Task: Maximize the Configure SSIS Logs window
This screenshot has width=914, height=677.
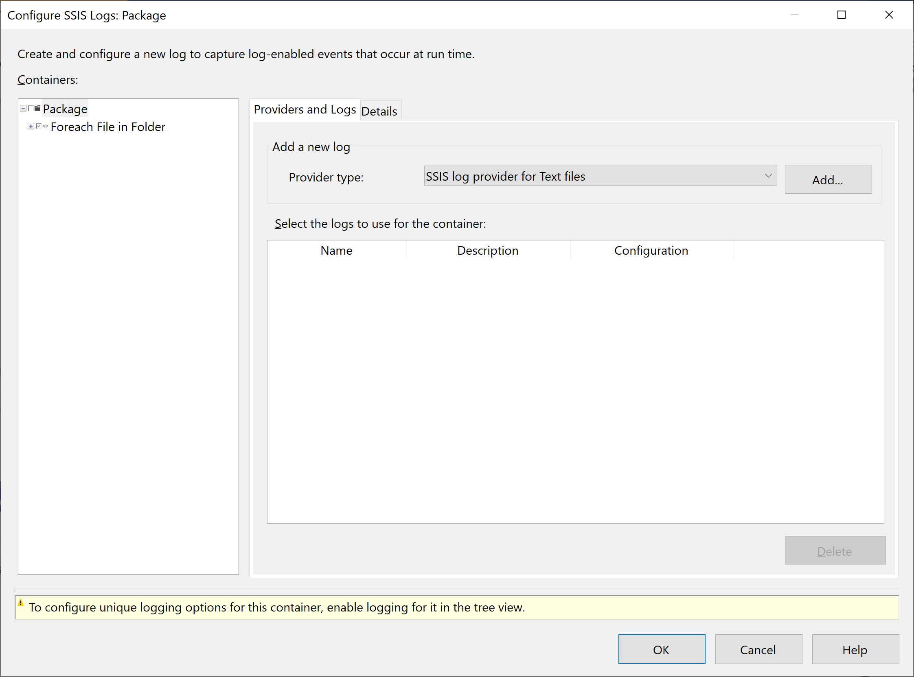Action: coord(842,15)
